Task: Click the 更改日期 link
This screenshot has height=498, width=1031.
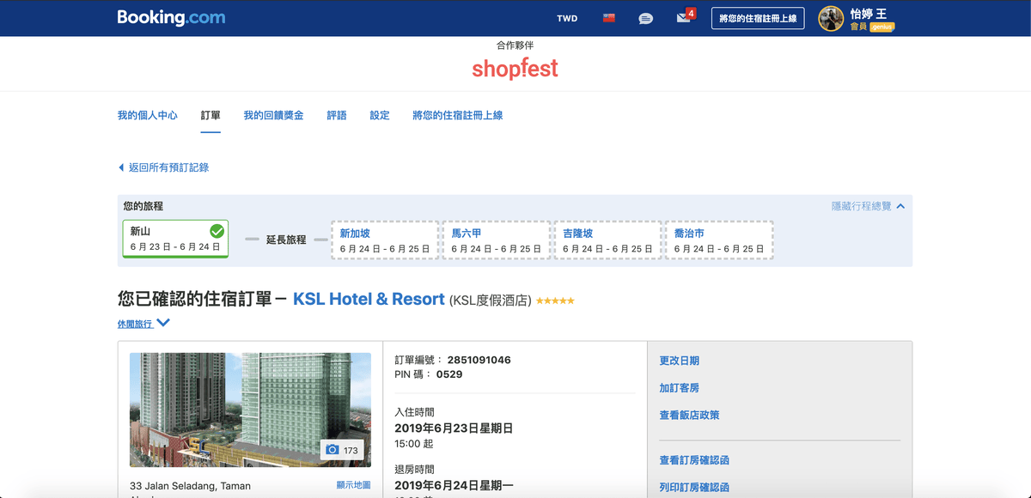Action: [x=679, y=361]
